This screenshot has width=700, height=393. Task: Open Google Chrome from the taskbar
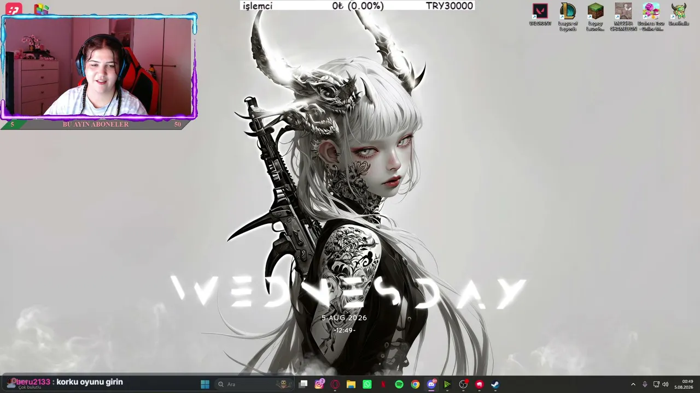(x=415, y=384)
